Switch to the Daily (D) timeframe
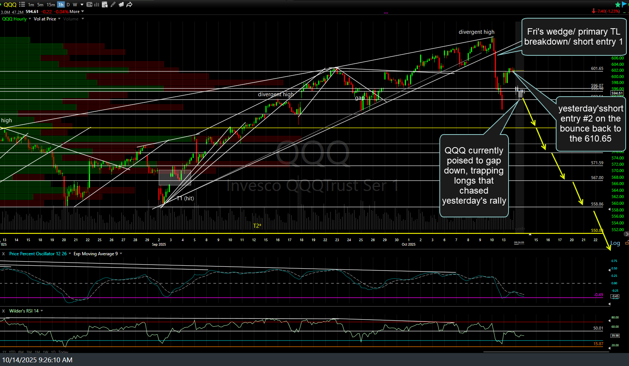Screen dimensions: 629x366 [68, 4]
